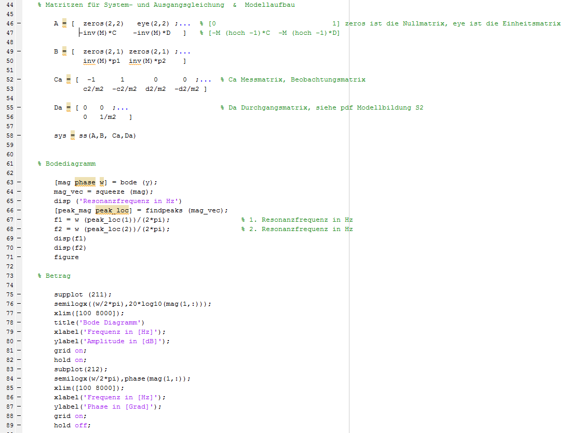Screen dimensions: 566x433
Task: Toggle breakpoint dash next to line 75
Action: pos(19,294)
